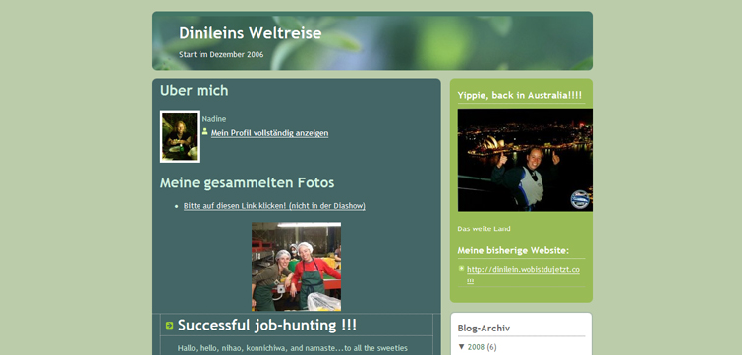Click Nadine's profile photo thumbnail
Screen dimensions: 742x355
click(x=180, y=136)
